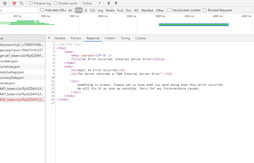Enable the Preserve log checkbox
Screen dimensions: 254x163
point(31,3)
